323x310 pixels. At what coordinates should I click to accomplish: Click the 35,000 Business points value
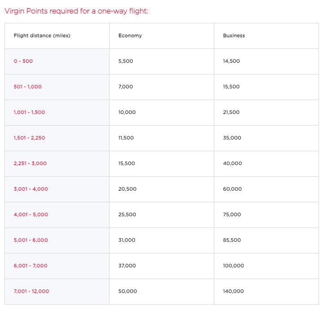click(x=232, y=138)
